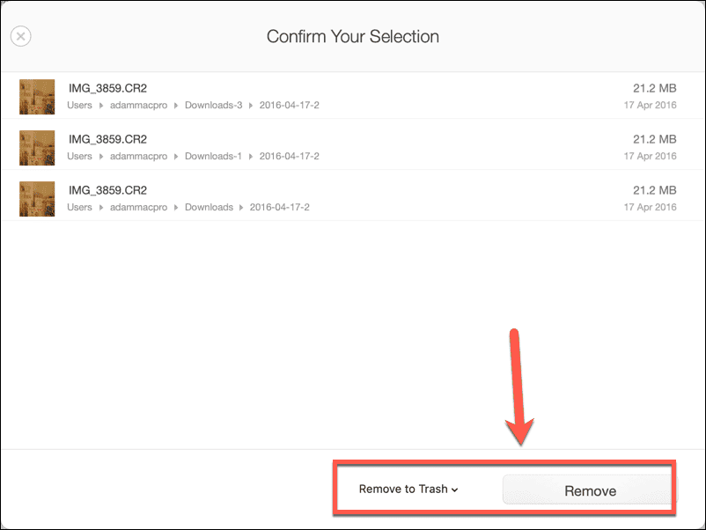Click 2016-04-17-2 folder in third row path
706x530 pixels.
pyautogui.click(x=280, y=207)
